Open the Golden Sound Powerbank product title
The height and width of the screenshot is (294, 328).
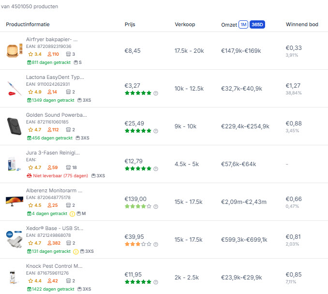pos(57,115)
